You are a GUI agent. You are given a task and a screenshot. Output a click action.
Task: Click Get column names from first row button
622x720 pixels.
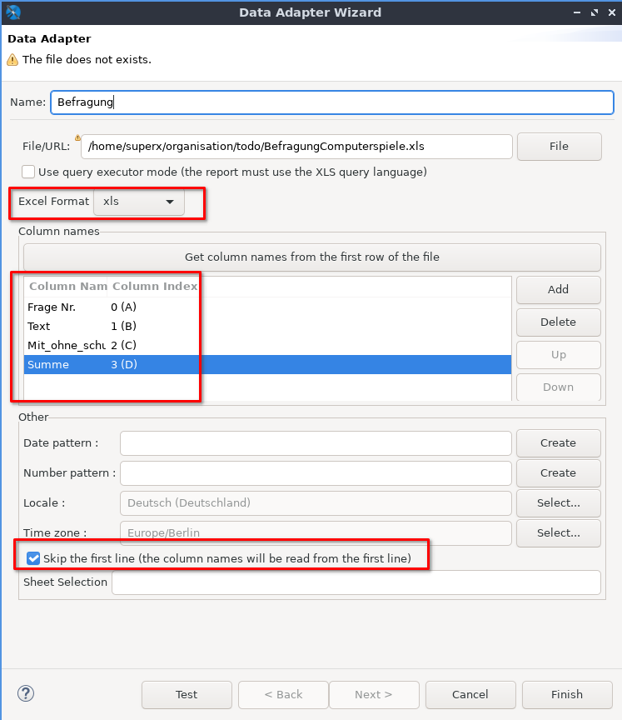pyautogui.click(x=312, y=257)
